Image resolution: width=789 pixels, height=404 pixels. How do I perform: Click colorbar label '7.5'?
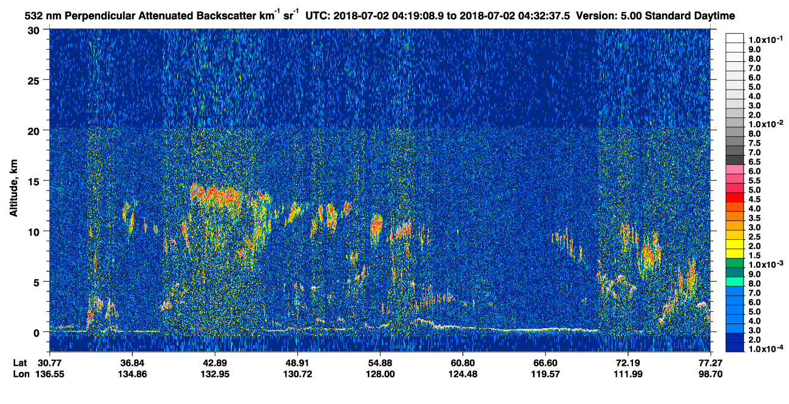click(755, 144)
